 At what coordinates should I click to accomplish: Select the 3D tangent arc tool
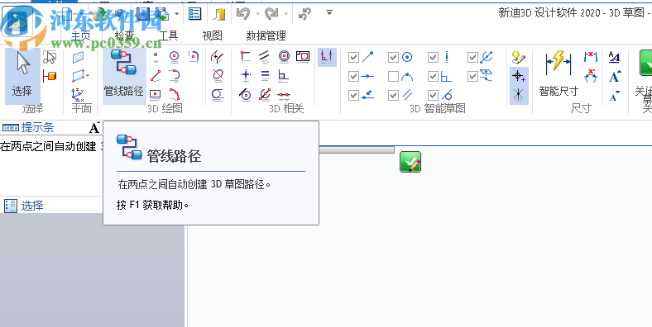pos(175,75)
